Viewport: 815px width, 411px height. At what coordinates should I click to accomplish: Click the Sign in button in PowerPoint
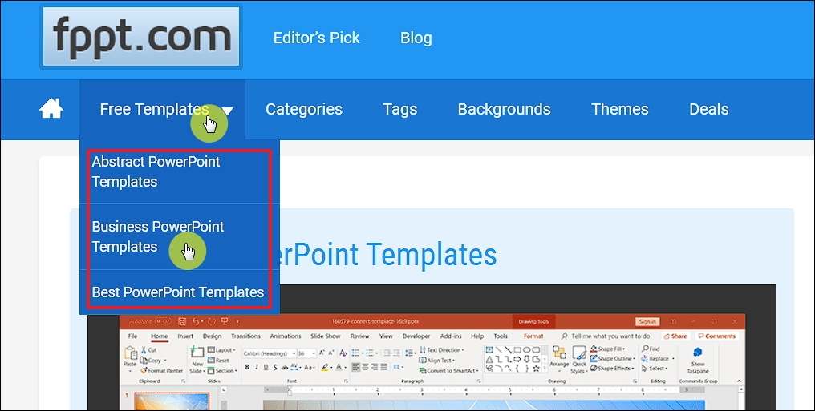(x=647, y=322)
